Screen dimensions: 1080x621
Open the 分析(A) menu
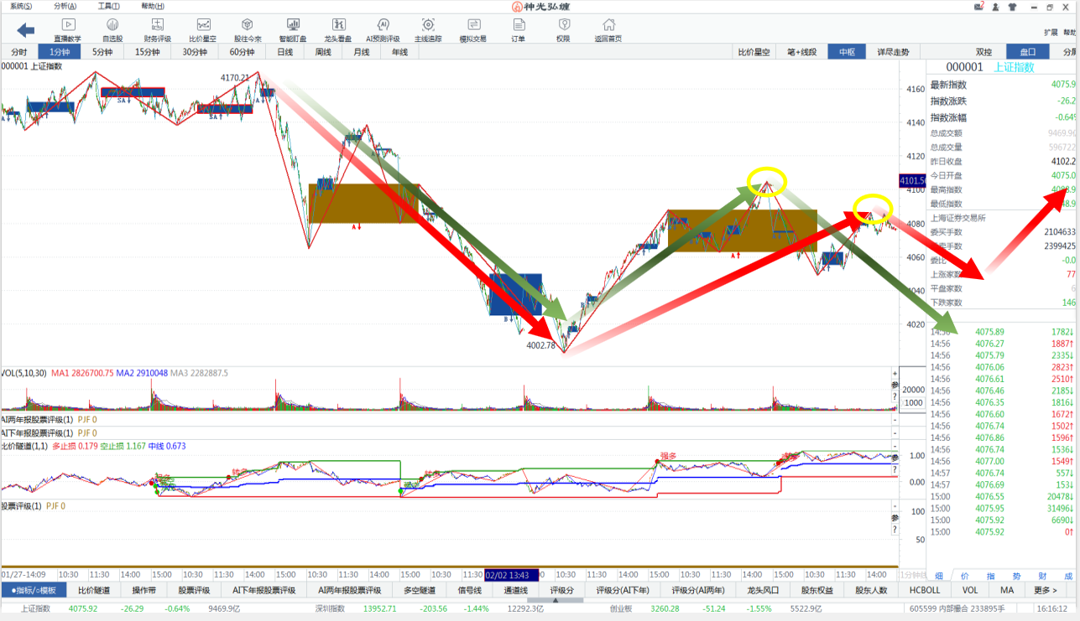[x=65, y=6]
